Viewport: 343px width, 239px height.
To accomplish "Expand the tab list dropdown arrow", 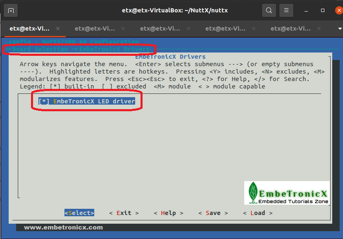I will click(x=340, y=29).
